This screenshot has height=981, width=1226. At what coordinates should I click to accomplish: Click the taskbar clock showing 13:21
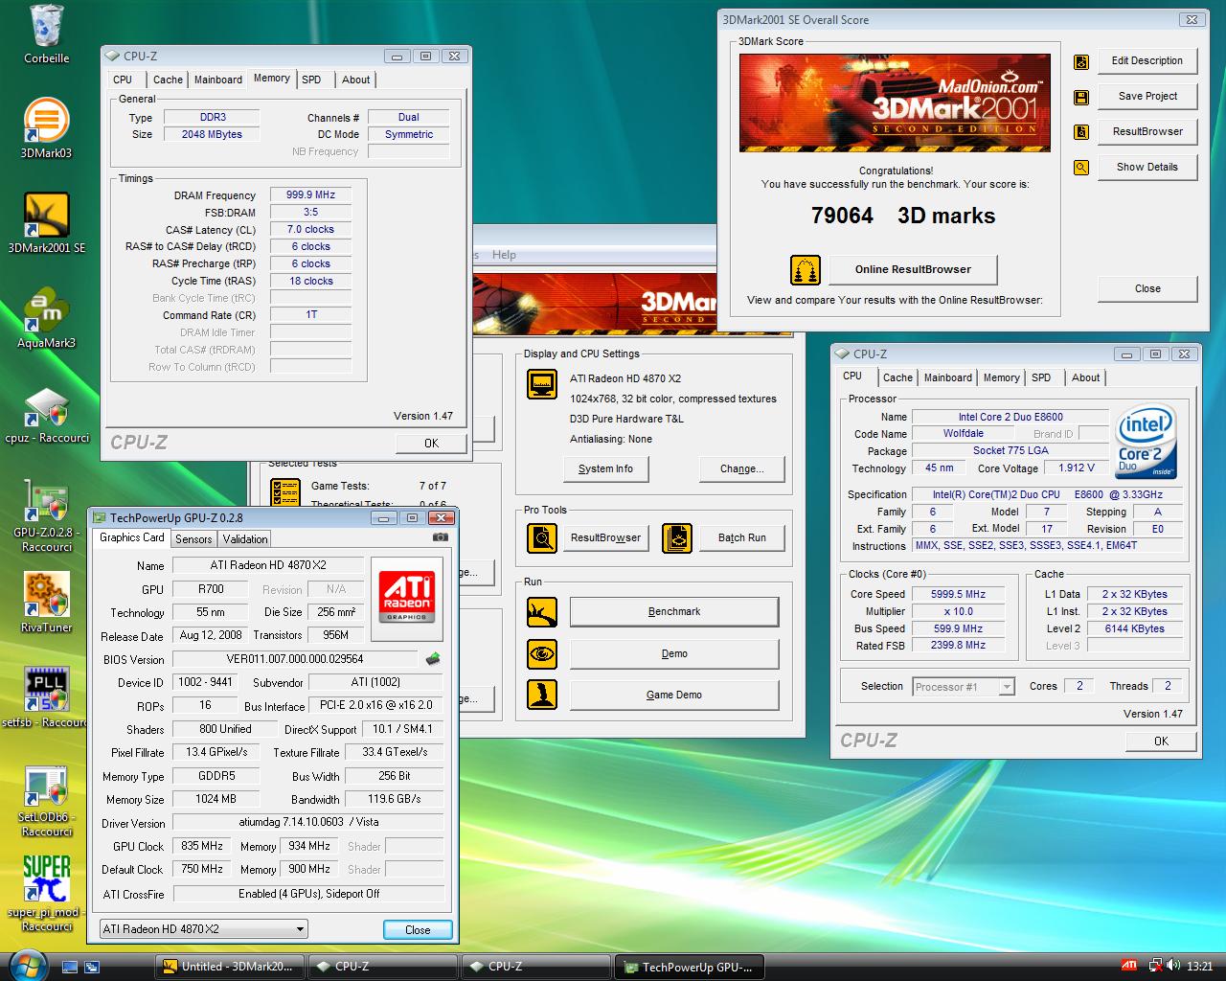tap(1199, 967)
